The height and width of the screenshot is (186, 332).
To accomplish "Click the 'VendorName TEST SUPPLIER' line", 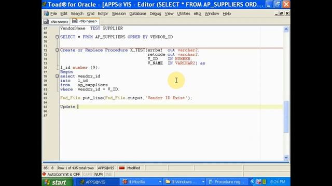I will coord(91,28).
